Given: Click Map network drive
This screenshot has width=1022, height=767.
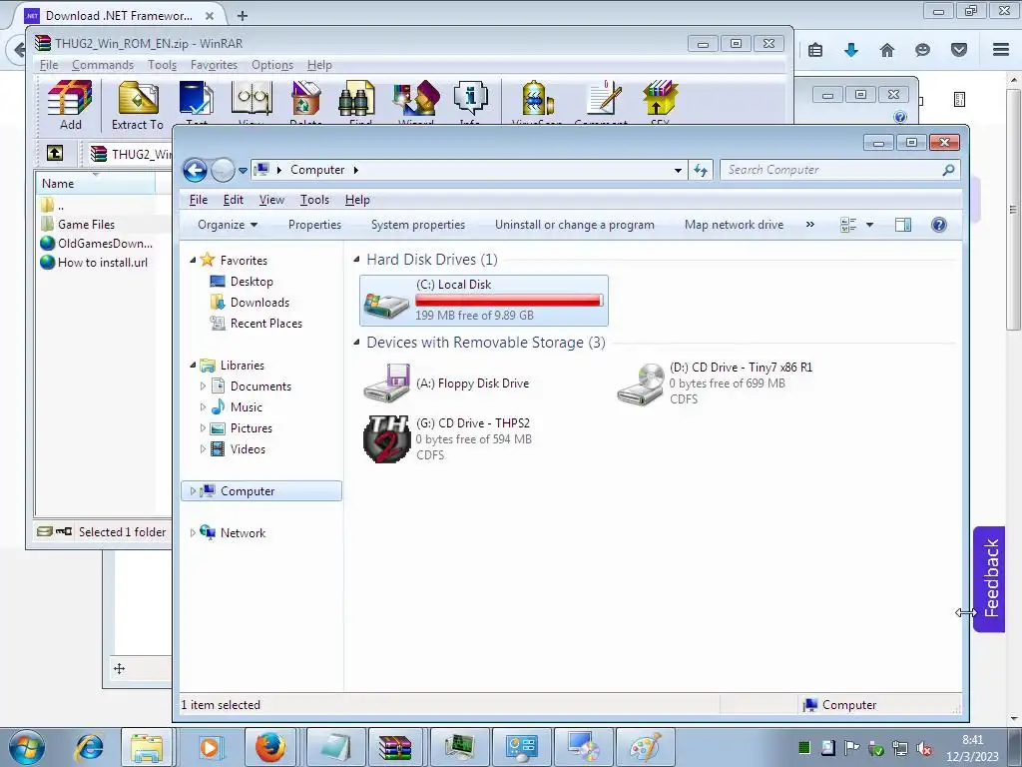Looking at the screenshot, I should 734,225.
